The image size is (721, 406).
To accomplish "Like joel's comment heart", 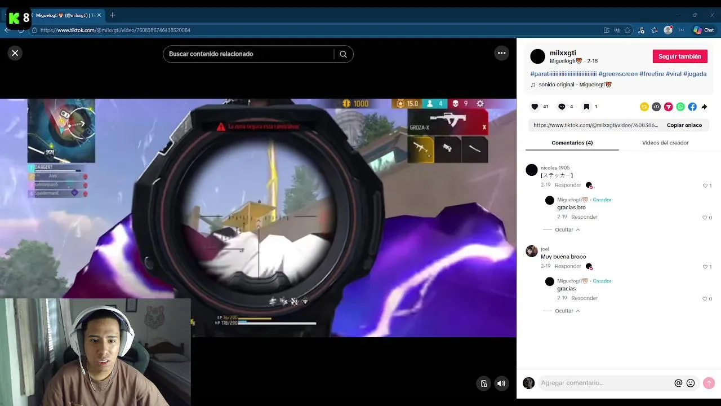I will [x=705, y=267].
